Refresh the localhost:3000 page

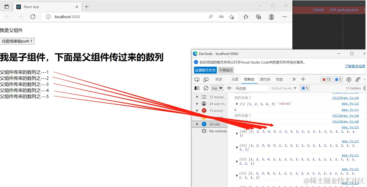tap(33, 17)
